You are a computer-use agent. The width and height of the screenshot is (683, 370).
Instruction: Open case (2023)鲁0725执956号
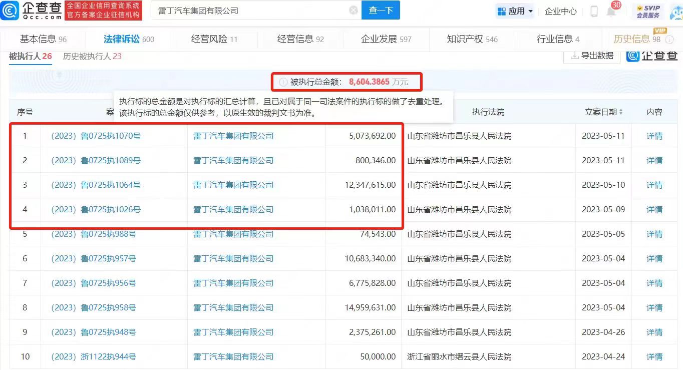click(94, 283)
